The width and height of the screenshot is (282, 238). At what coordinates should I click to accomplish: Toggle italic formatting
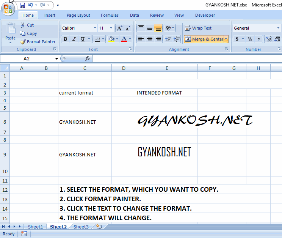[74, 39]
